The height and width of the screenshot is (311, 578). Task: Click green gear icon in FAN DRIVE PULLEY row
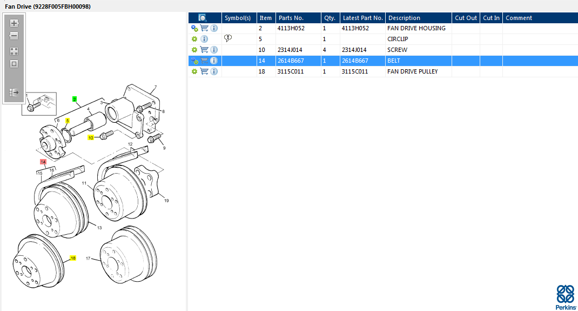point(194,71)
